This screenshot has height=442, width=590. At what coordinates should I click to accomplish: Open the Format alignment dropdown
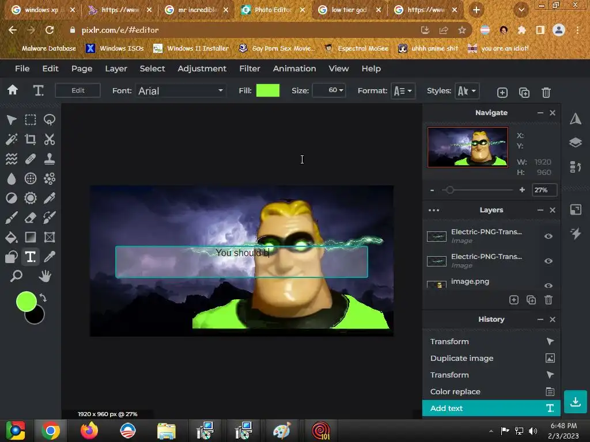tap(403, 91)
